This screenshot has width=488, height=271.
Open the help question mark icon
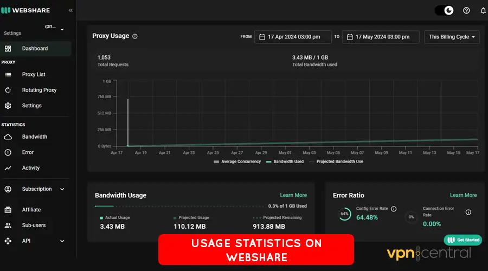tap(466, 11)
